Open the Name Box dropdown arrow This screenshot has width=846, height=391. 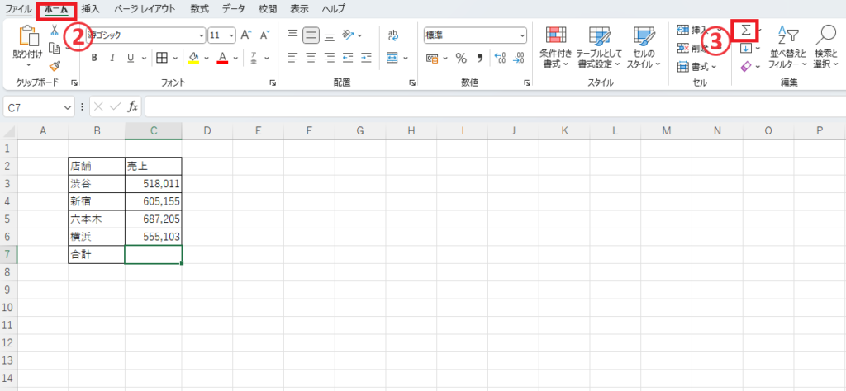point(68,107)
